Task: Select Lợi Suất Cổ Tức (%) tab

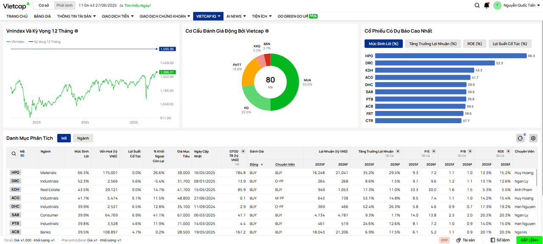Action: [x=509, y=44]
